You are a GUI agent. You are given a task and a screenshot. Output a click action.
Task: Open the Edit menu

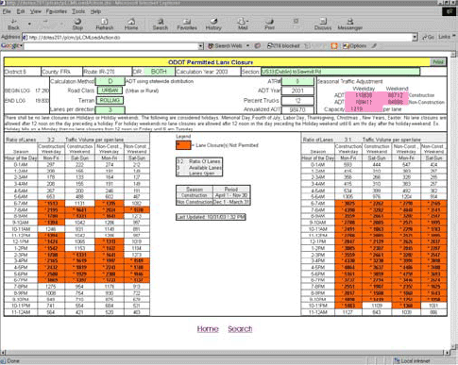[21, 11]
